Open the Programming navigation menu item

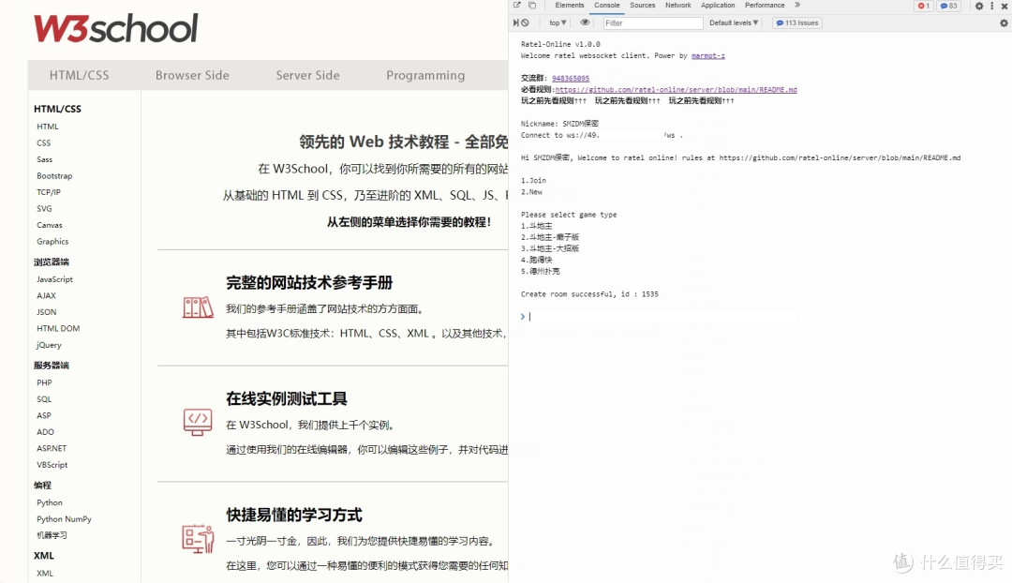[425, 76]
